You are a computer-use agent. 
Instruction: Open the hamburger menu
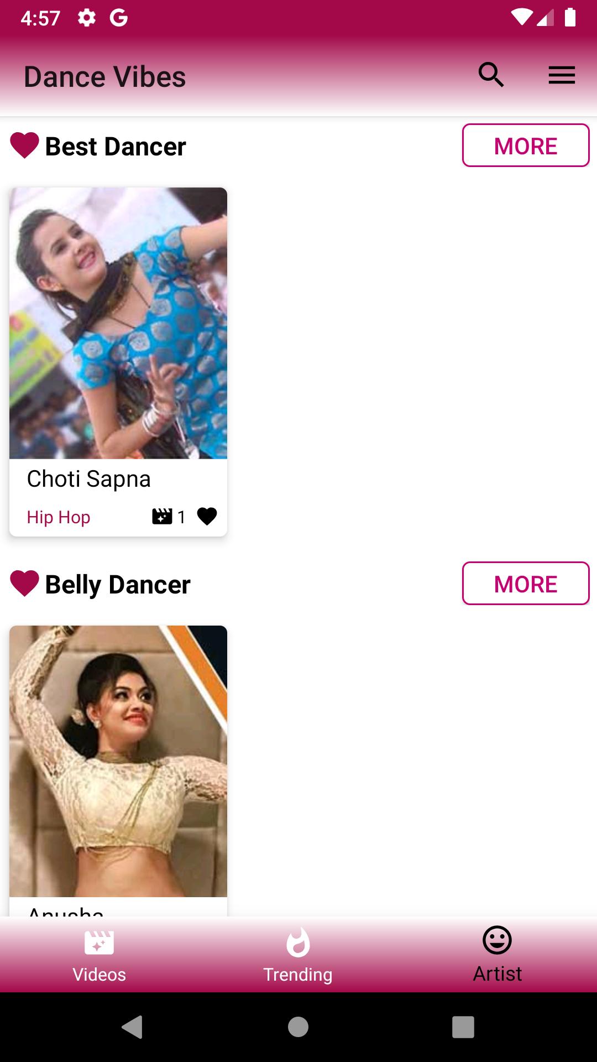click(562, 75)
